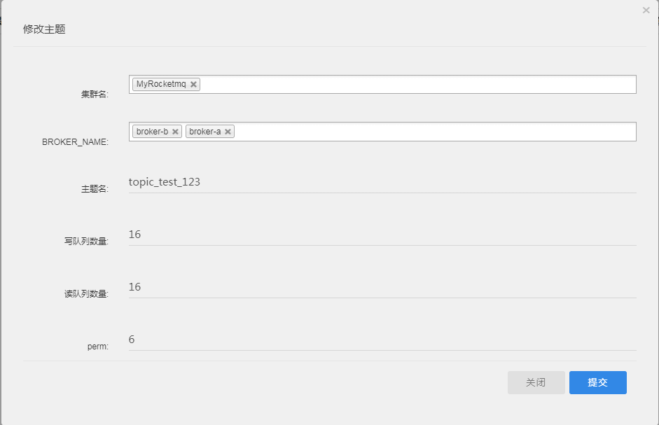Viewport: 659px width, 425px height.
Task: Click the BROKER_NAME label
Action: [75, 141]
